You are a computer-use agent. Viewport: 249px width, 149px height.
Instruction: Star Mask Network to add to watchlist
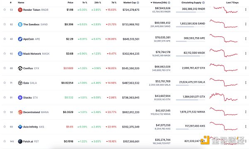[5, 53]
